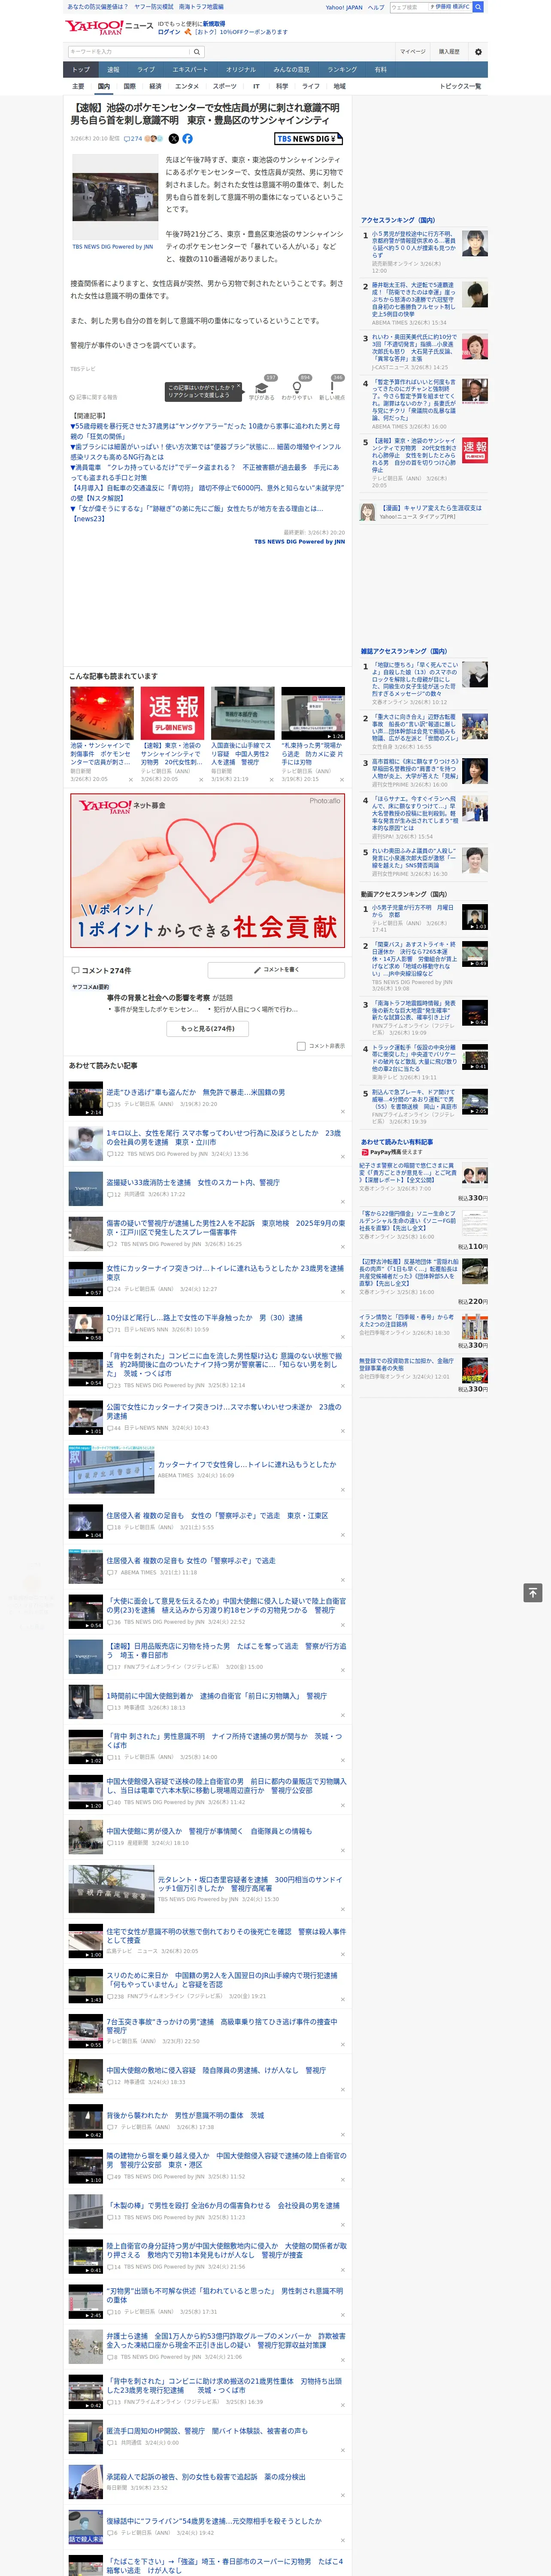This screenshot has height=2576, width=551.
Task: Open the 元タレント・坂口杏里容疑者を逮捕 article
Action: click(x=250, y=1884)
